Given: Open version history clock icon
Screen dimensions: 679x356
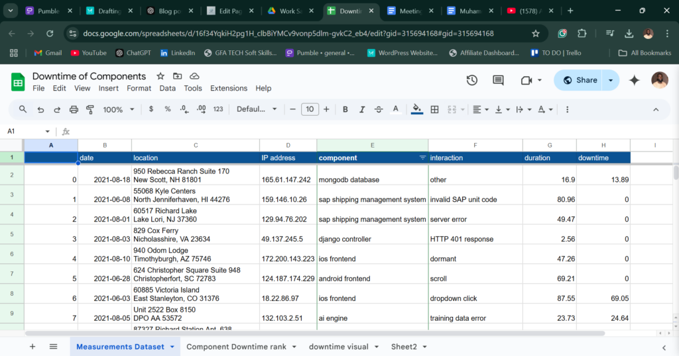Looking at the screenshot, I should (x=471, y=80).
